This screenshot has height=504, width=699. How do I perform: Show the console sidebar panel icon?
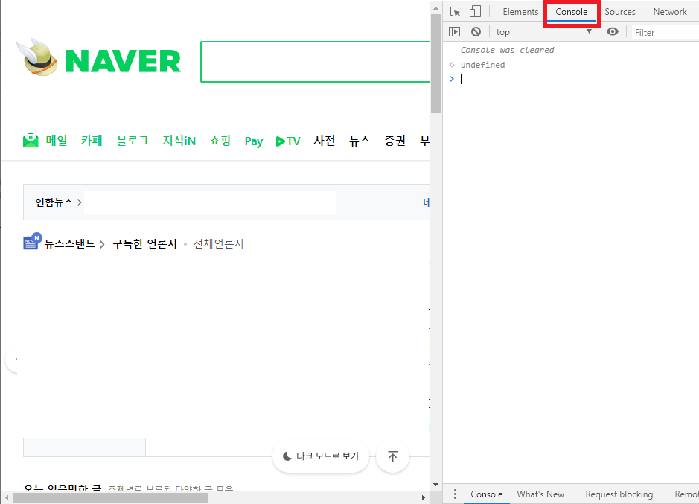[454, 32]
